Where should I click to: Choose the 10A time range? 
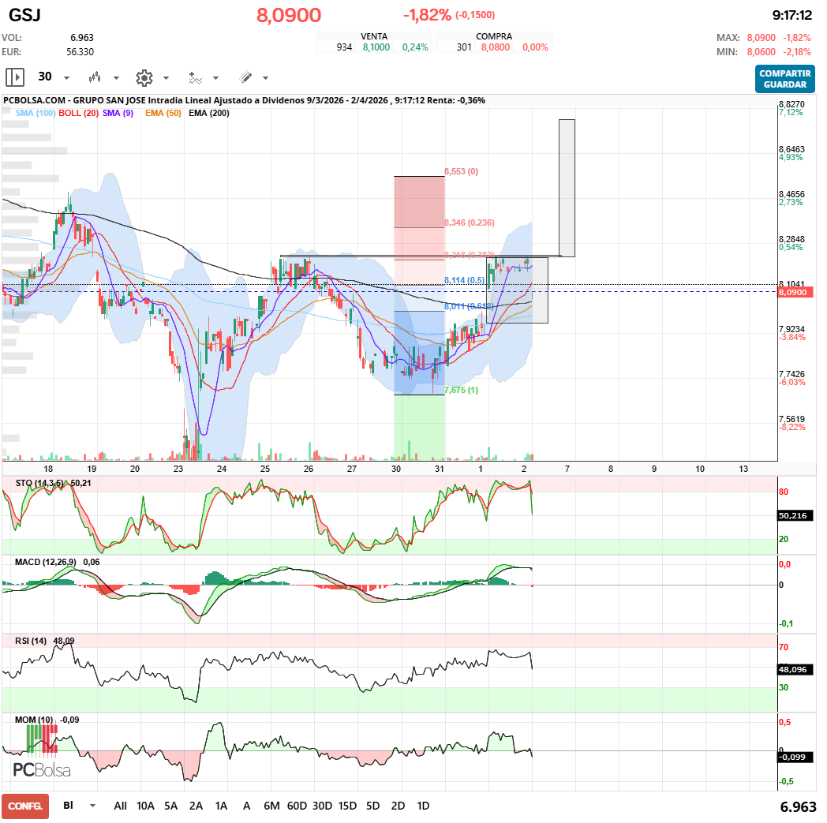pyautogui.click(x=145, y=806)
